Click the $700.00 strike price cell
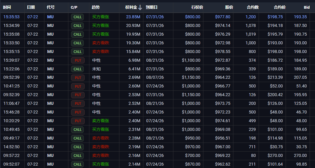 click(x=193, y=155)
